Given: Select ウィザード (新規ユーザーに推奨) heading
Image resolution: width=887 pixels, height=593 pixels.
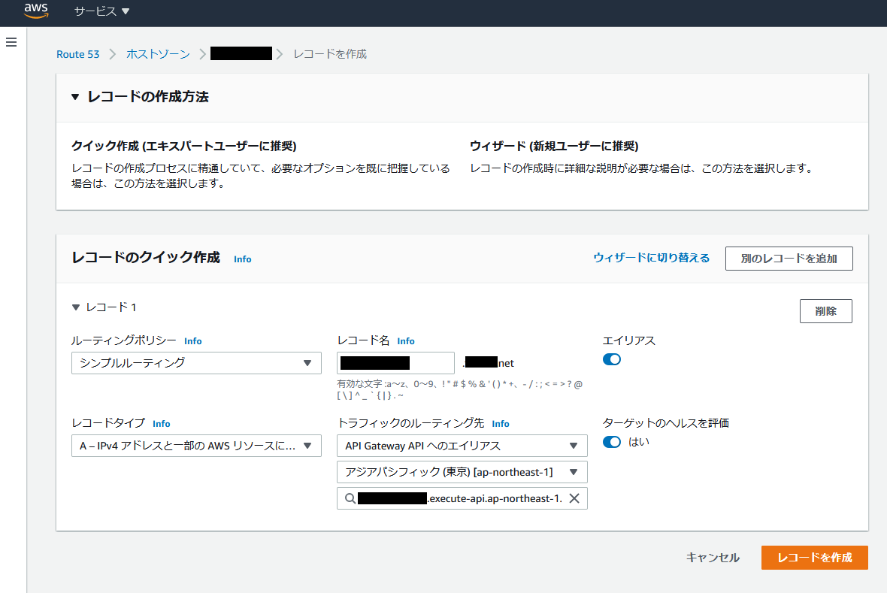Looking at the screenshot, I should [x=555, y=146].
